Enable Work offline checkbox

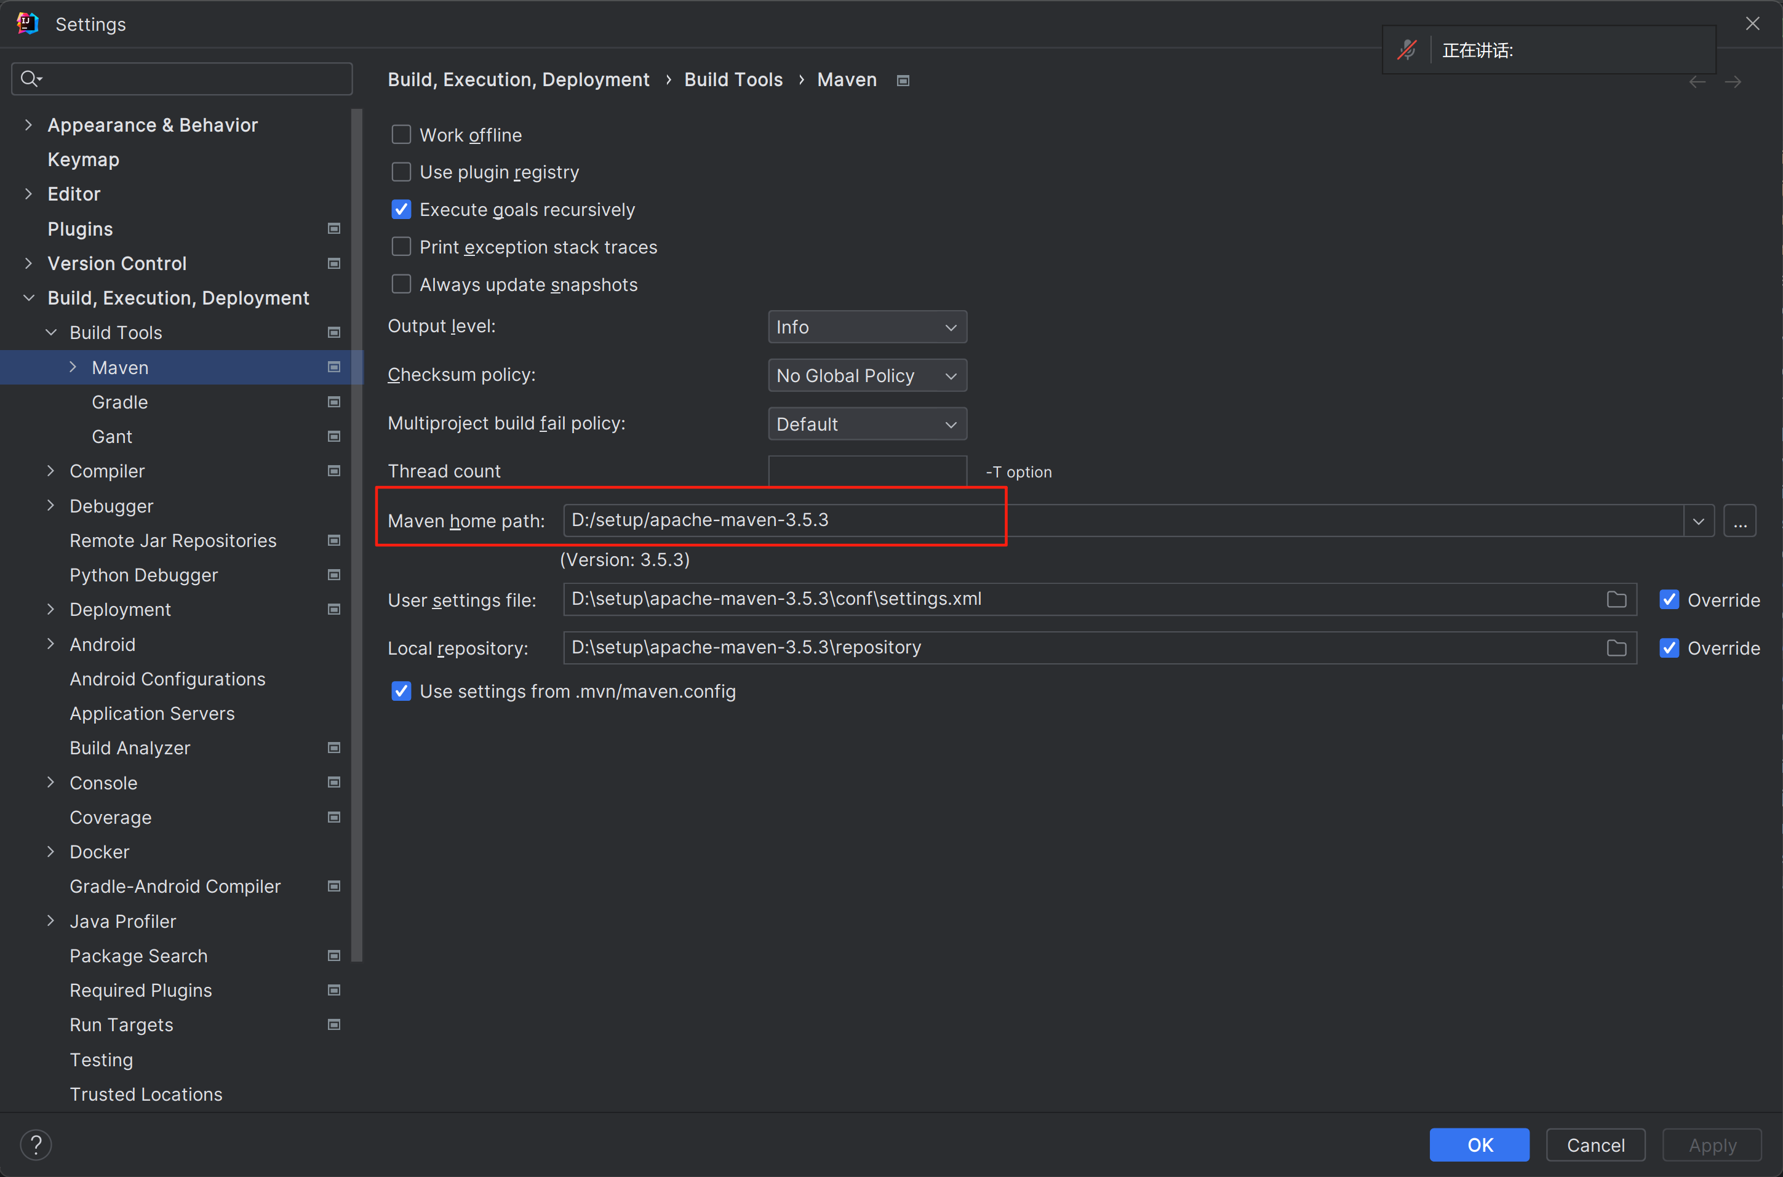pyautogui.click(x=402, y=134)
